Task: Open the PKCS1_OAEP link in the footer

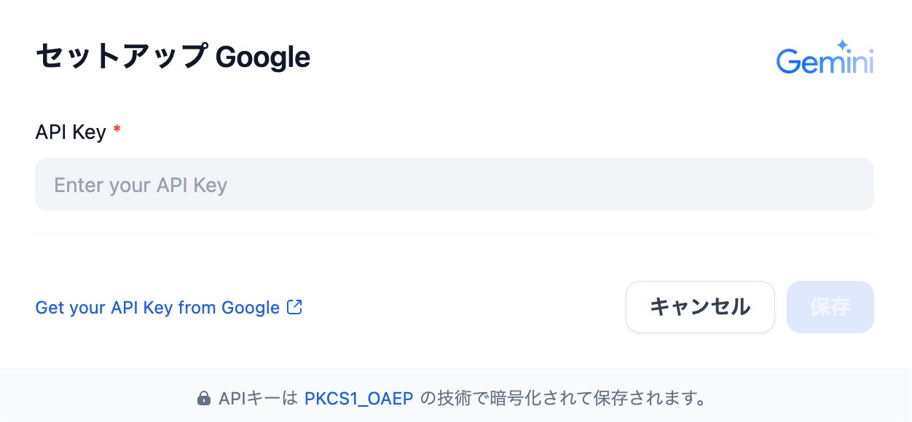Action: (x=359, y=398)
